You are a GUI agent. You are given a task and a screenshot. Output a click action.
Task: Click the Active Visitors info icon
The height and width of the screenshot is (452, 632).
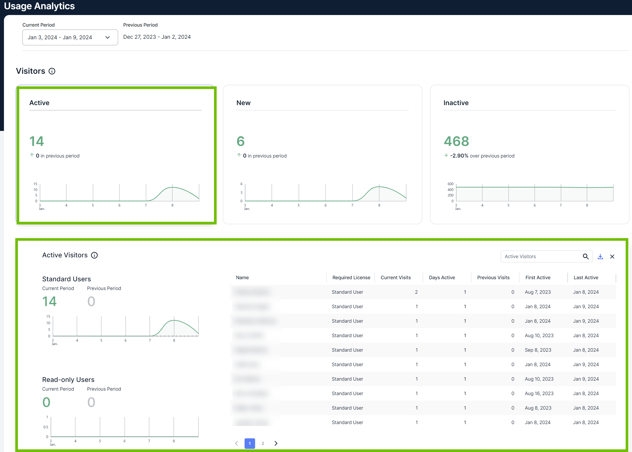[x=94, y=255]
